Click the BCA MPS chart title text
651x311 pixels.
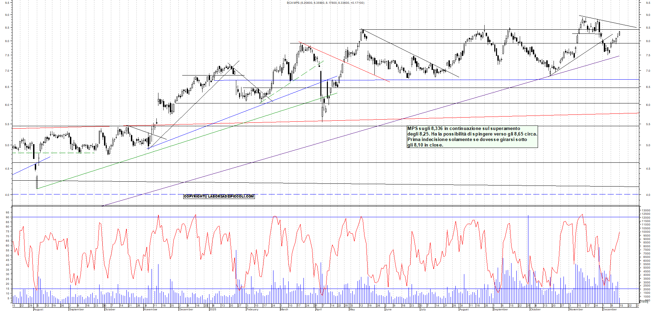pyautogui.click(x=325, y=3)
